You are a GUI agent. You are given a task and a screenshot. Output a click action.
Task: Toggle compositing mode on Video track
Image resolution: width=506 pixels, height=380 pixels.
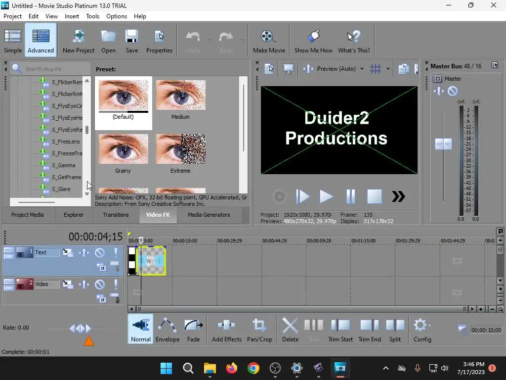coord(101,298)
